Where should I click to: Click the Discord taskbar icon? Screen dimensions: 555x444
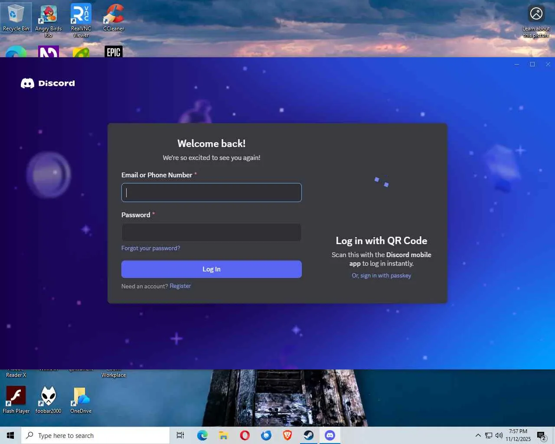330,435
